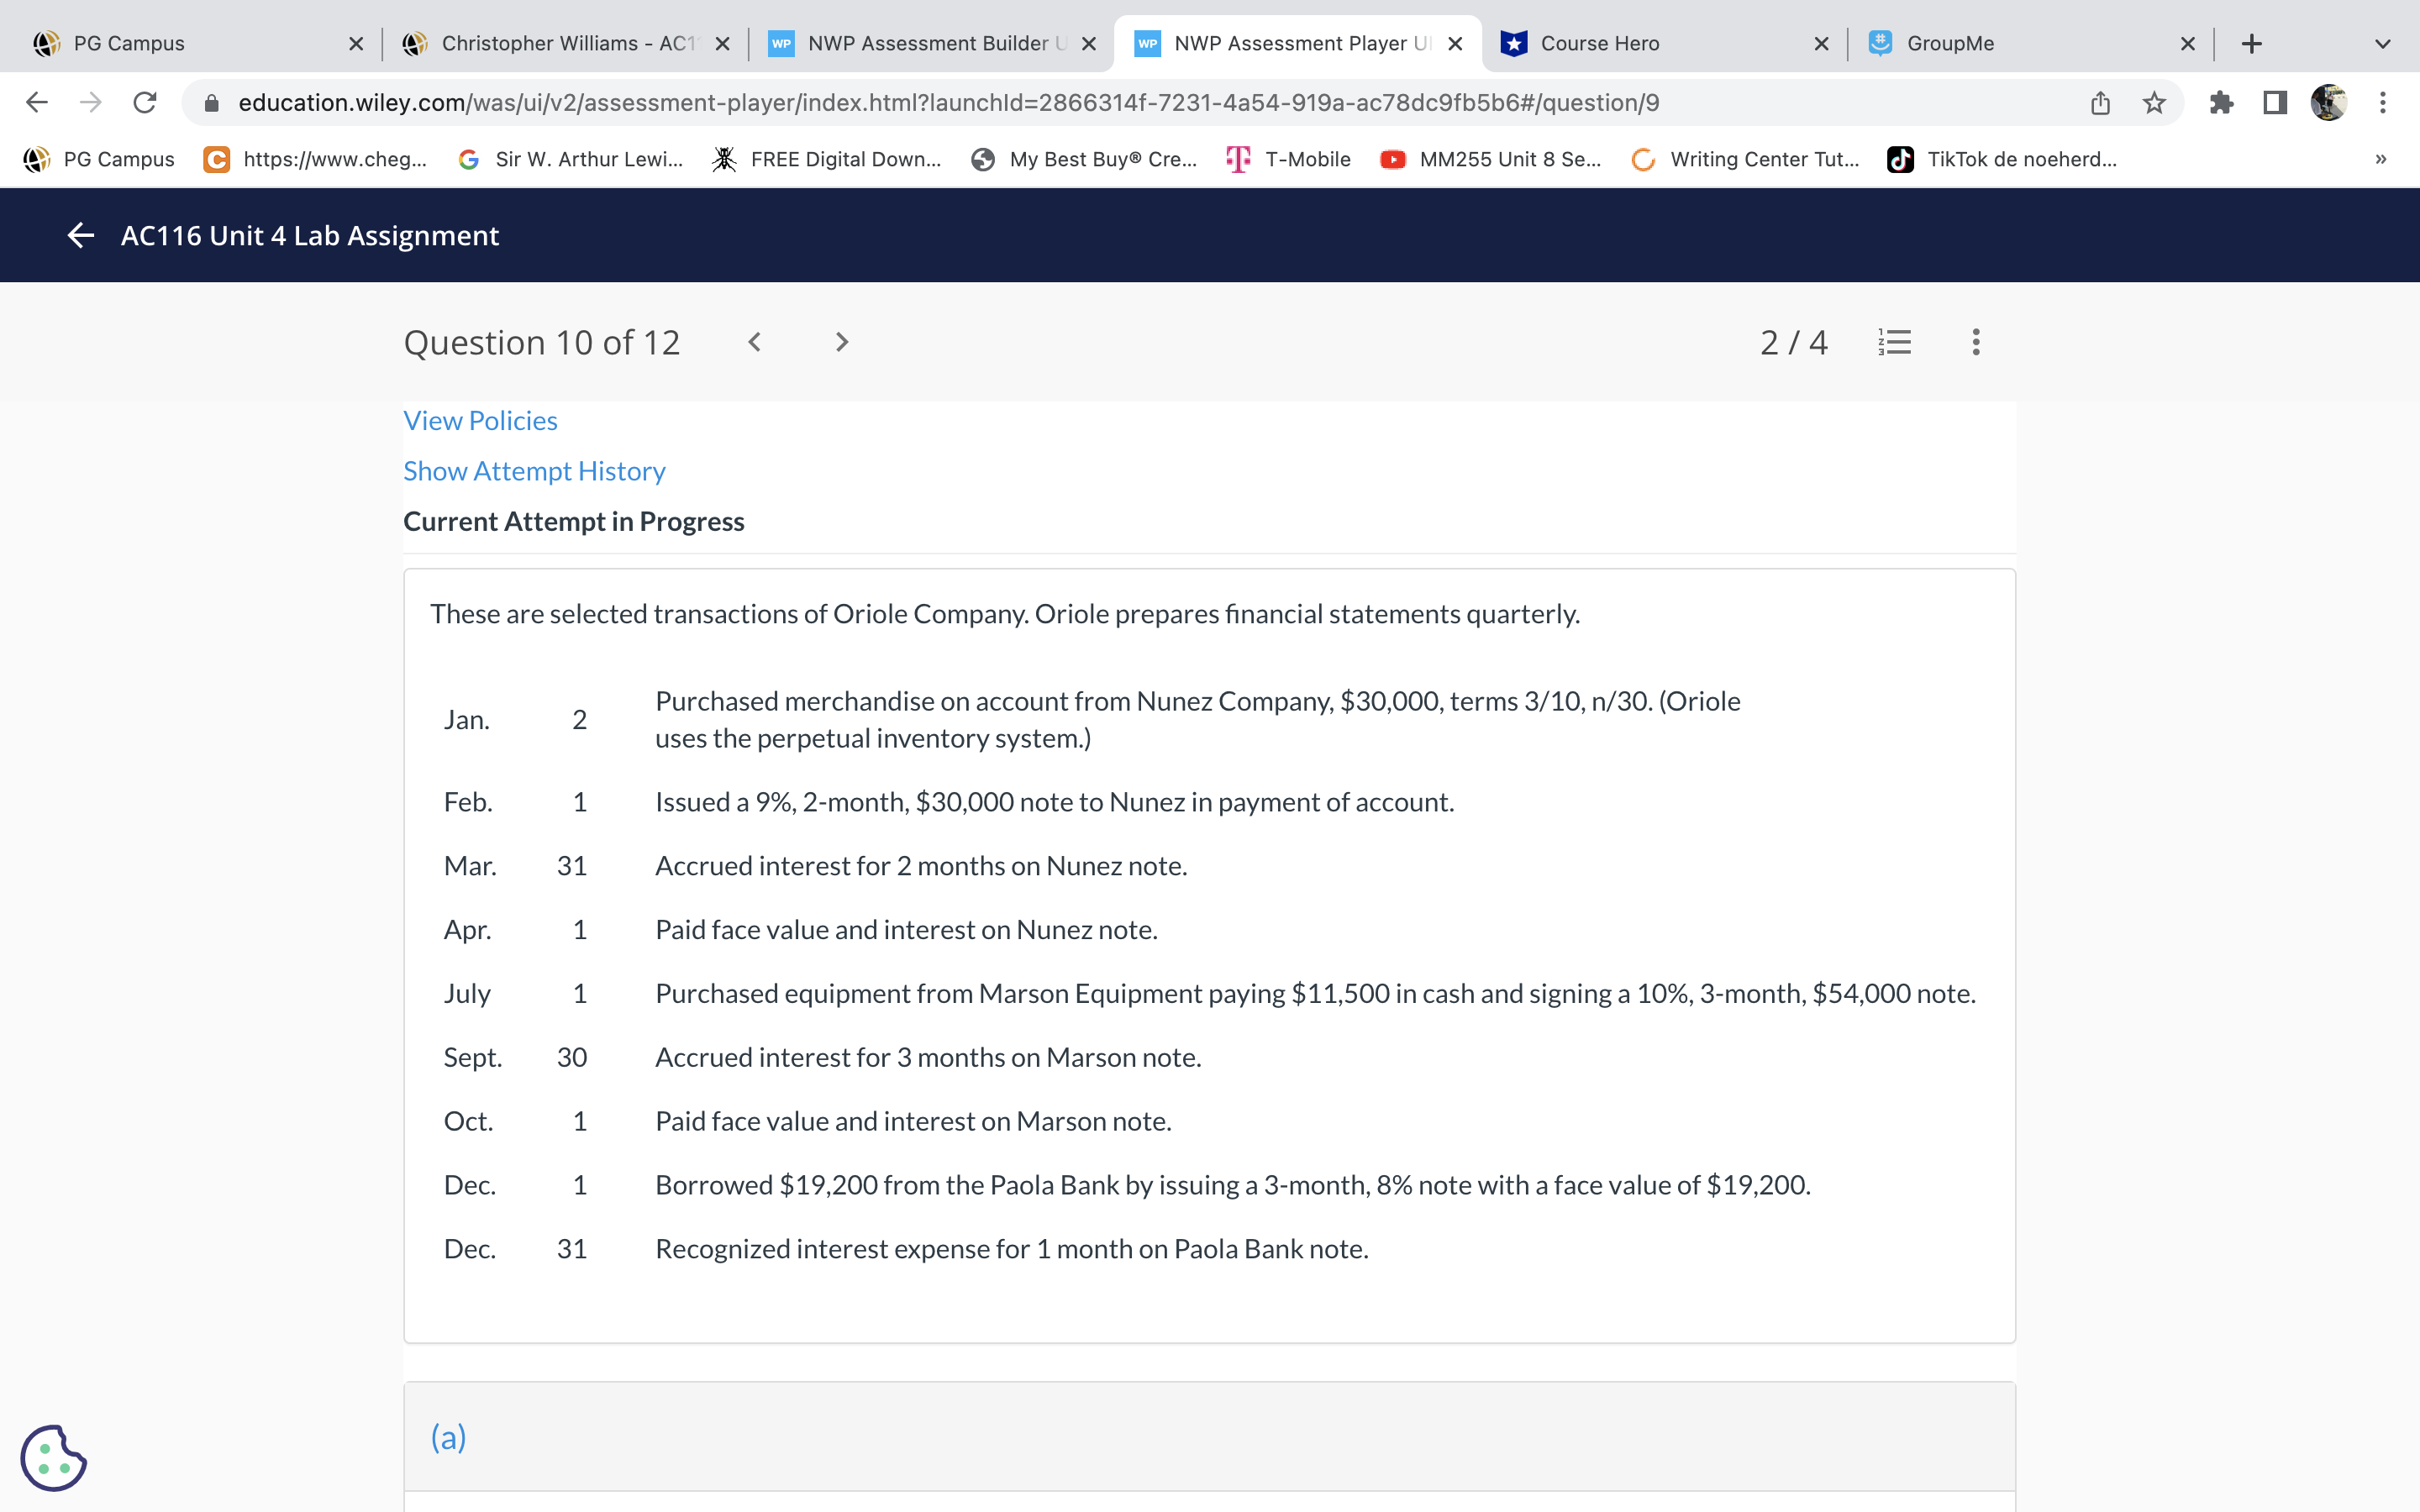The height and width of the screenshot is (1512, 2420).
Task: Click the share page icon in the address bar
Action: pyautogui.click(x=2100, y=103)
